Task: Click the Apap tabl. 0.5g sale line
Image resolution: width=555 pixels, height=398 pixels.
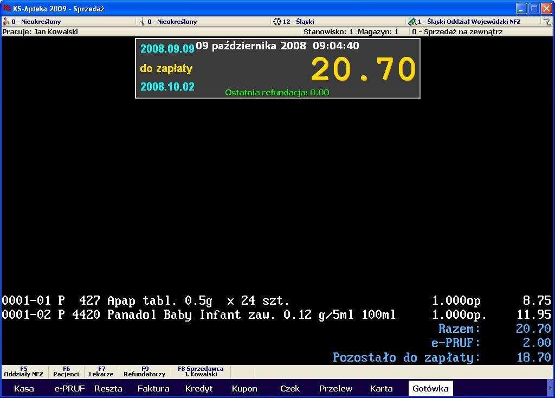Action: pos(276,300)
